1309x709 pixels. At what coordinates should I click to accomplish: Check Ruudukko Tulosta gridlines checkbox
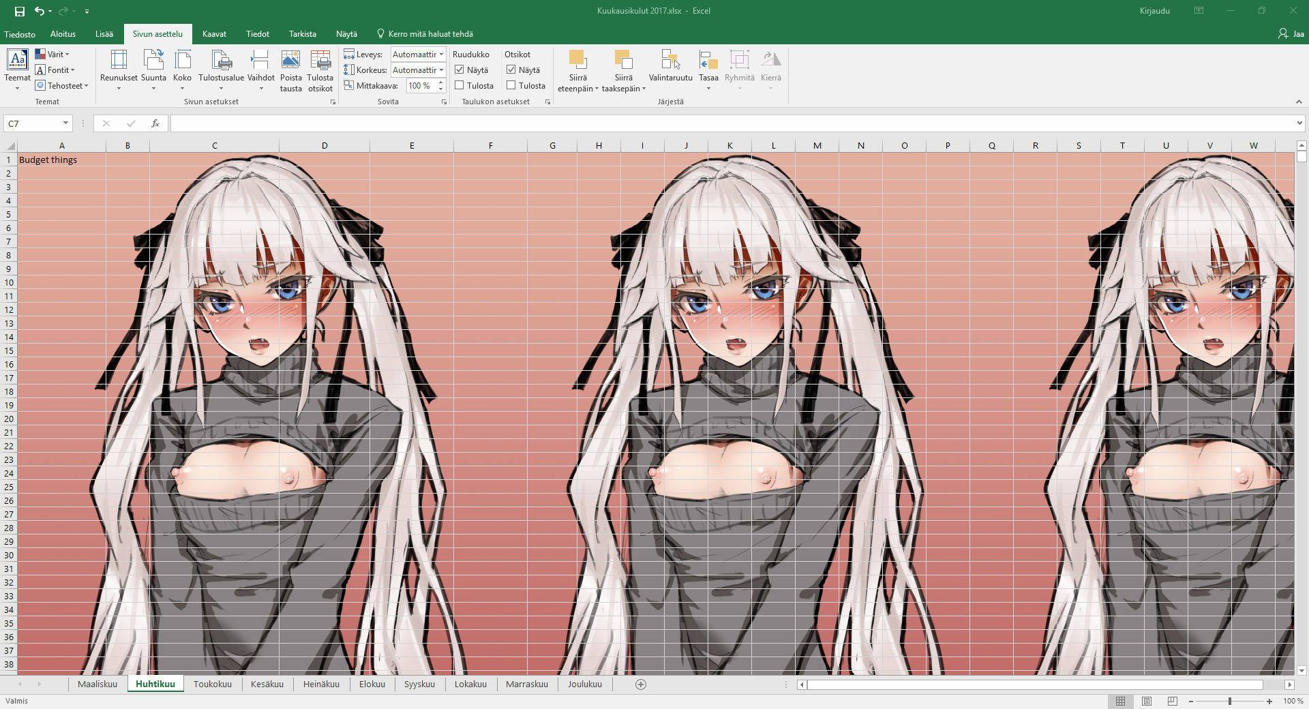460,85
